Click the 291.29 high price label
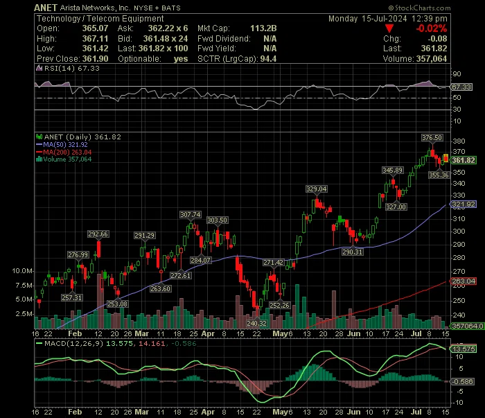The width and height of the screenshot is (485, 418). [x=144, y=236]
